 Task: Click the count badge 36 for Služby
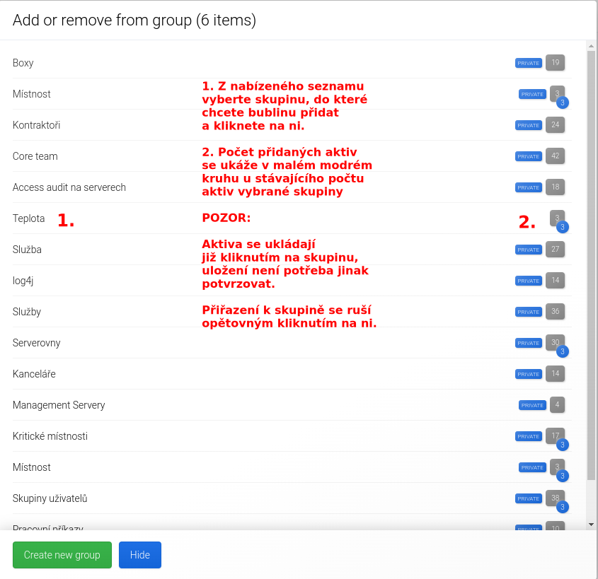tap(556, 312)
